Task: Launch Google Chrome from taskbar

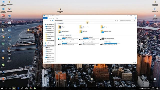Action: pyautogui.click(x=30, y=88)
